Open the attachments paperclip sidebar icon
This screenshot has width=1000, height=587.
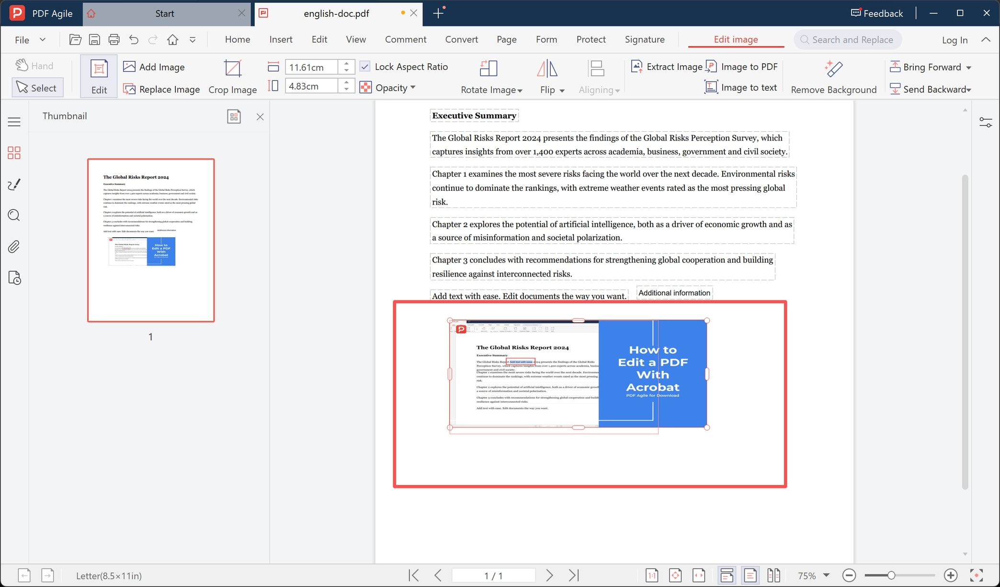coord(14,247)
